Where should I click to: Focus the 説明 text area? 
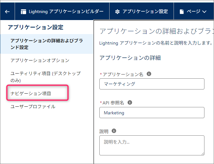tap(152, 145)
